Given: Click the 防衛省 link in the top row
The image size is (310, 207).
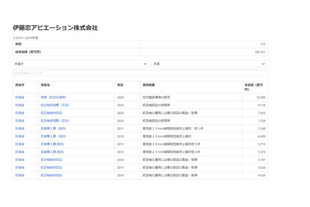Looking at the screenshot, I should 20,97.
